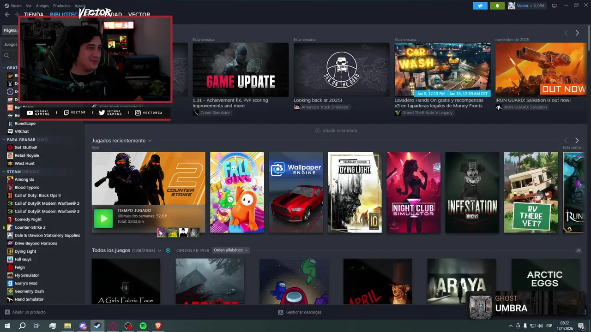Open the Wallpaper Engine cover
This screenshot has height=332, width=591.
296,192
